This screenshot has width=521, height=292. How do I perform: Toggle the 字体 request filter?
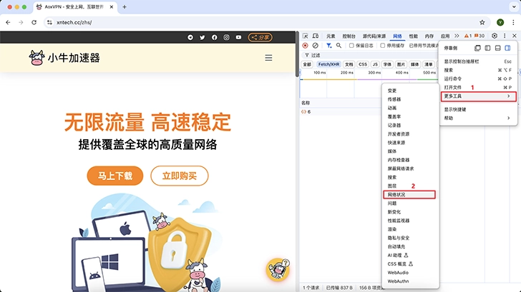387,64
